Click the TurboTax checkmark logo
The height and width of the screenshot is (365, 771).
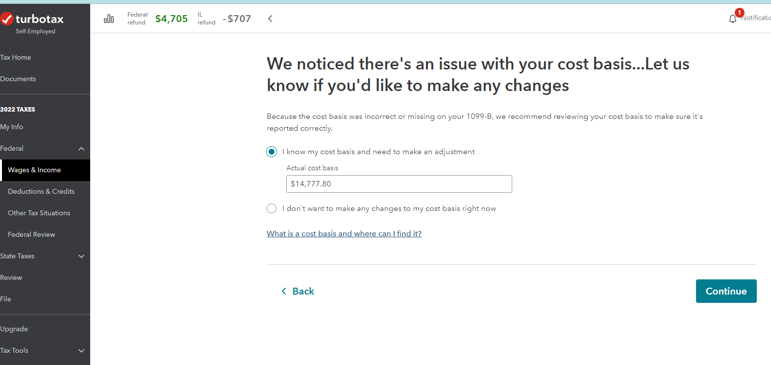click(x=6, y=19)
